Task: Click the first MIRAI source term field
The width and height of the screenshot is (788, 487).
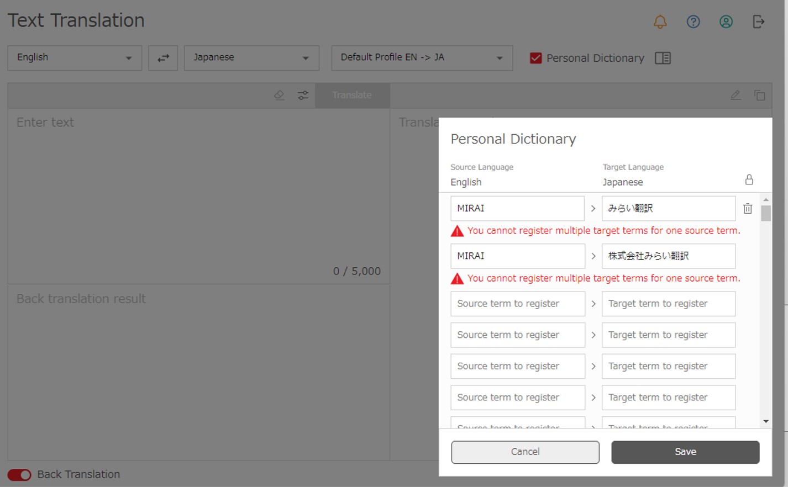Action: [x=517, y=209]
